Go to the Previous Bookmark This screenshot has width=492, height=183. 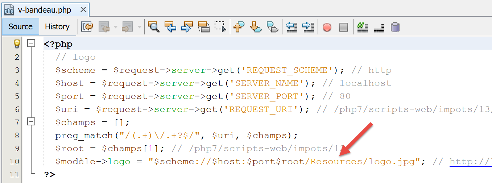239,27
